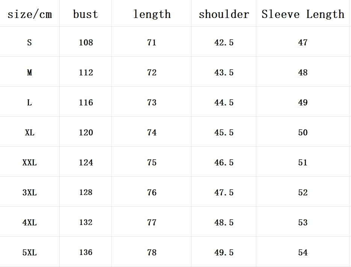The height and width of the screenshot is (267, 351).
Task: Select bust value 108 cell
Action: pos(86,42)
